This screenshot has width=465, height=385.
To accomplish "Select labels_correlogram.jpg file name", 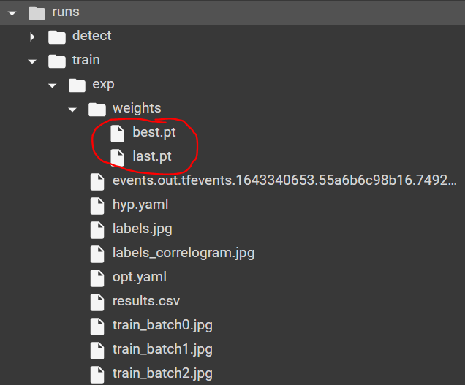I will (x=184, y=253).
